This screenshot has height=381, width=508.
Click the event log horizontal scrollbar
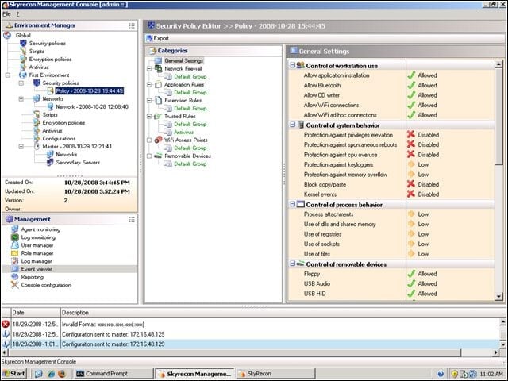point(235,352)
